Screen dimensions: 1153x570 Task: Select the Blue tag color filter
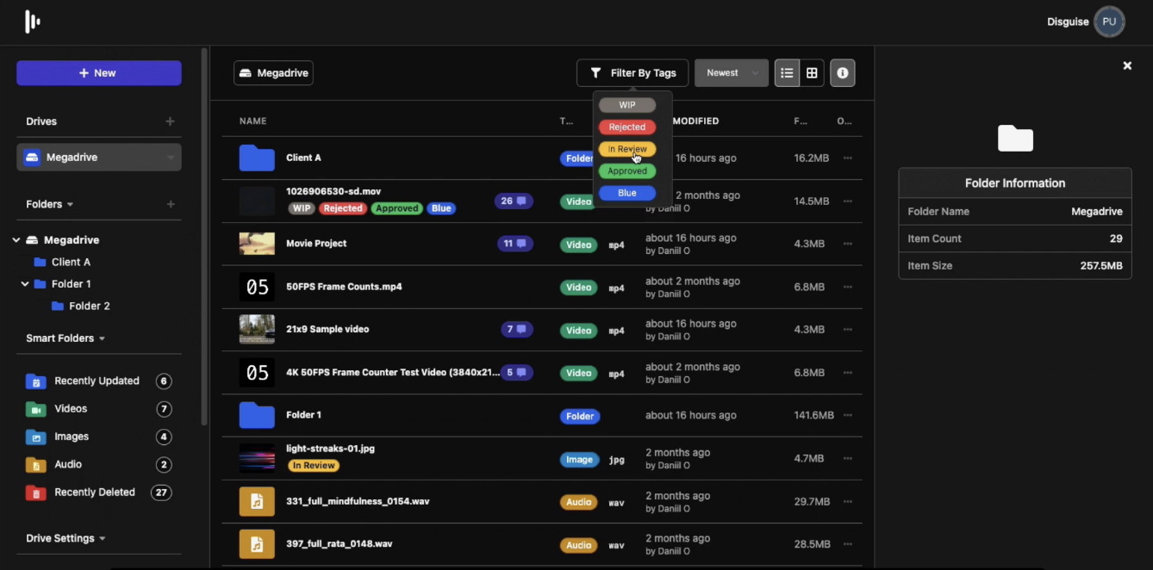click(626, 194)
